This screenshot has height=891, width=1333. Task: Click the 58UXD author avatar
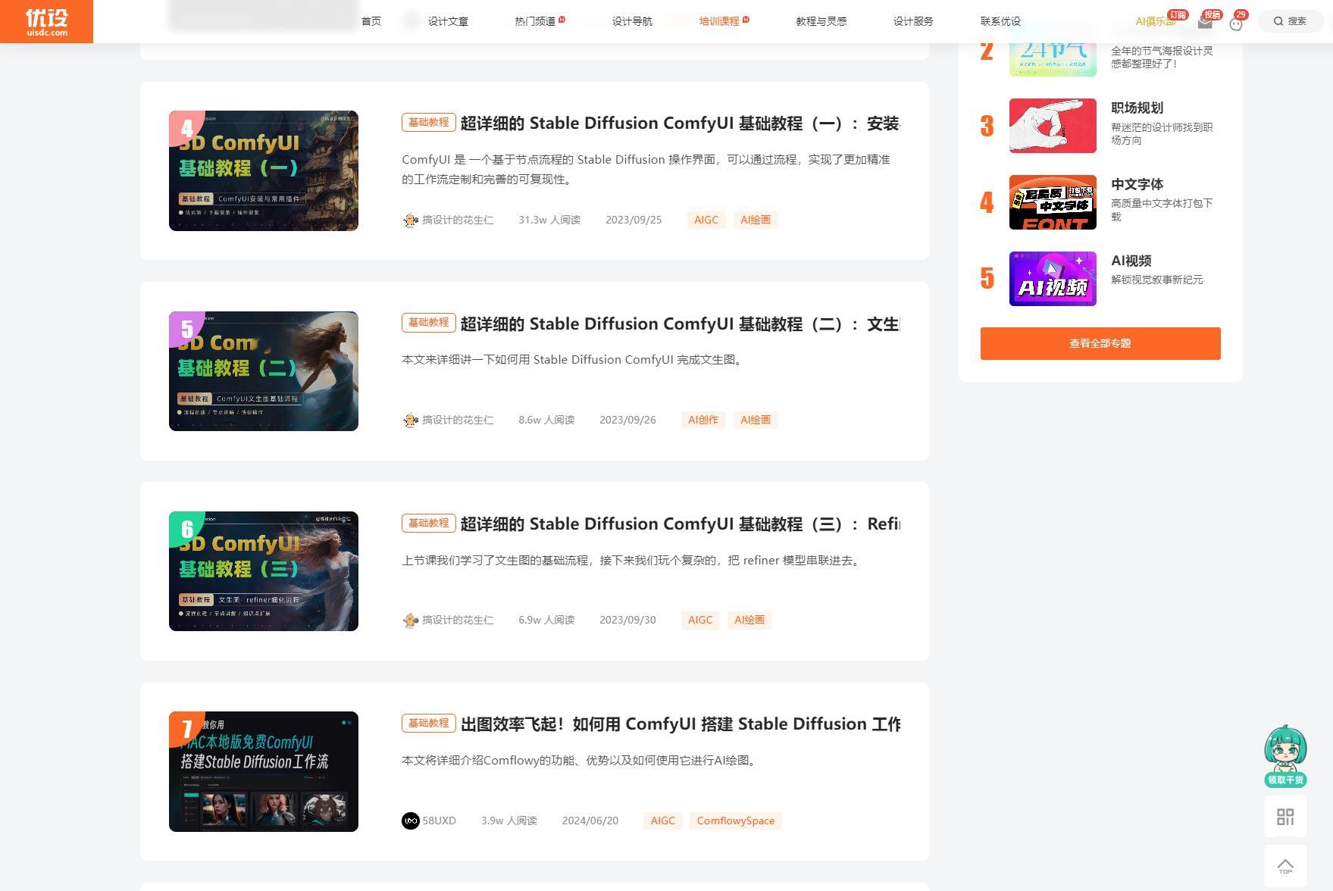pyautogui.click(x=410, y=821)
